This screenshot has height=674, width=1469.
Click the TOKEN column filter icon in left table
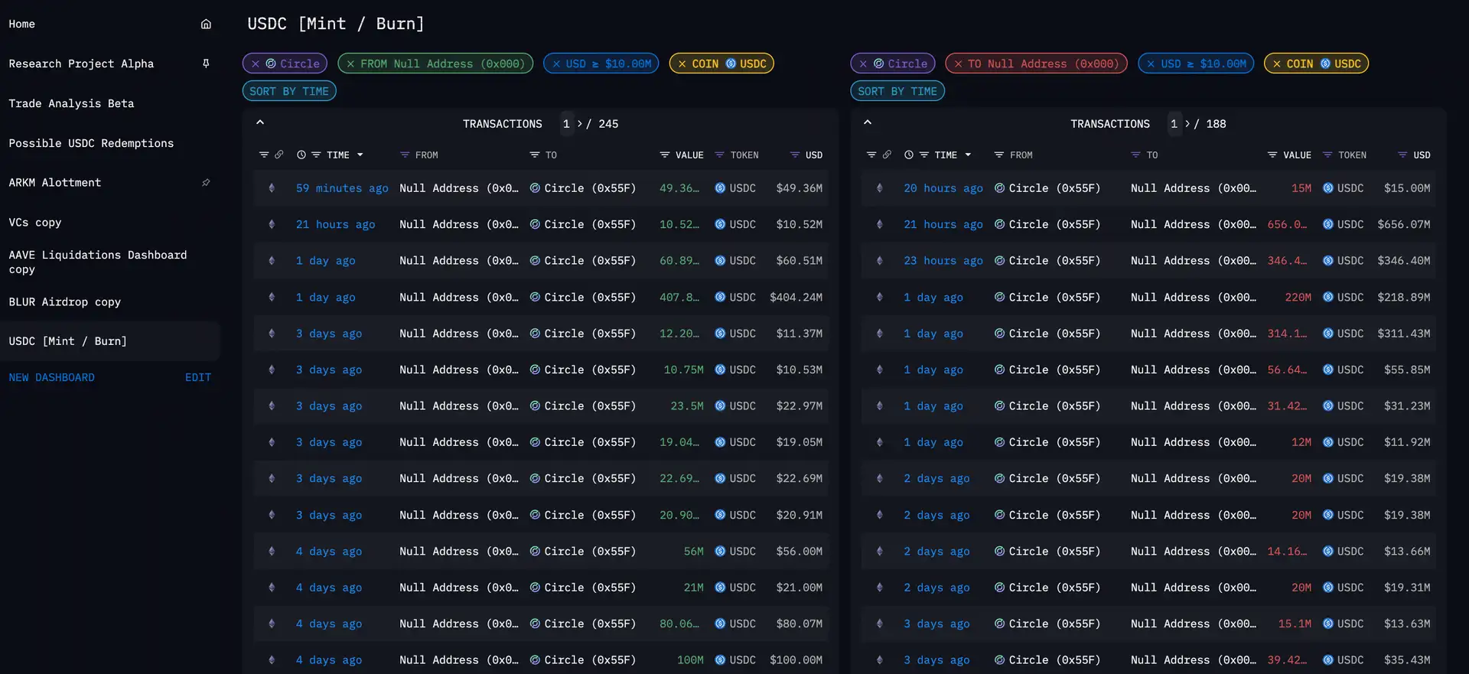[x=719, y=155]
